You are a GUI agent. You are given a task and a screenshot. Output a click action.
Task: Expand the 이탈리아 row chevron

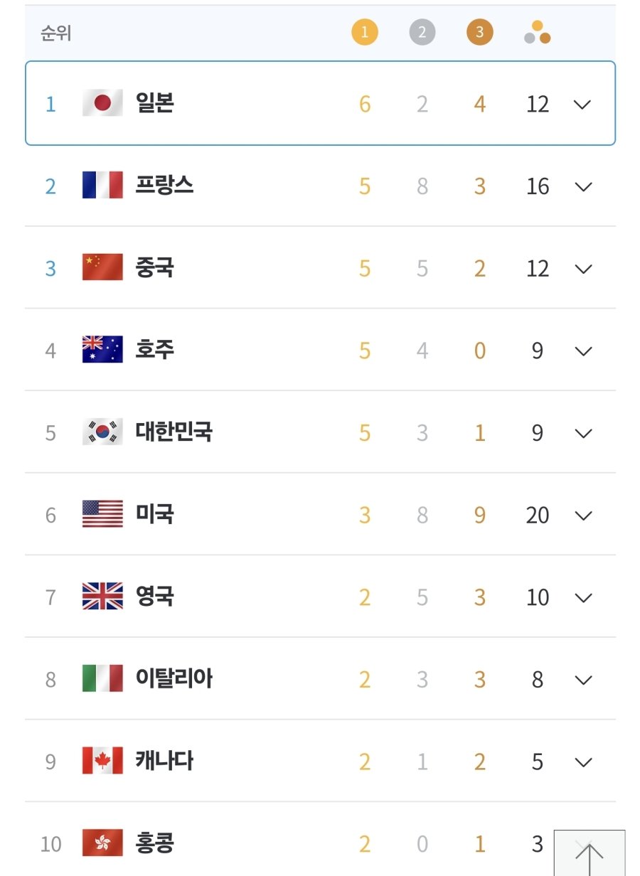[x=583, y=680]
